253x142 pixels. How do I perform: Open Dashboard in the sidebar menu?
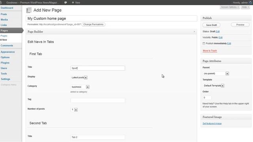coord(7,8)
